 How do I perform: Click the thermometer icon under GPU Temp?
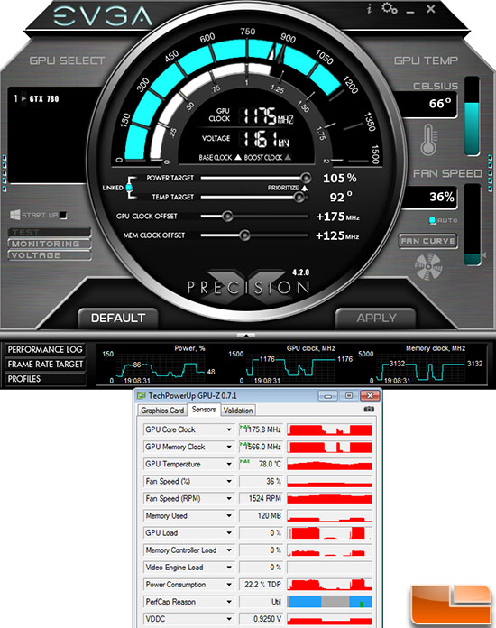tap(428, 140)
